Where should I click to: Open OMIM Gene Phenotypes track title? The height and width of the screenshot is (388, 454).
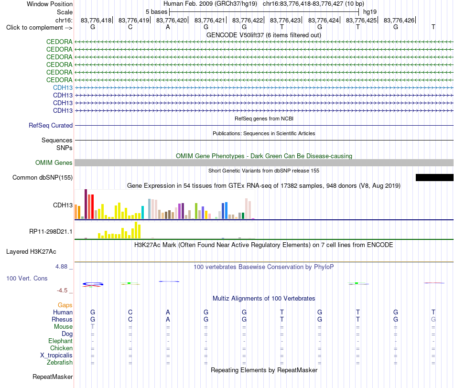(264, 156)
